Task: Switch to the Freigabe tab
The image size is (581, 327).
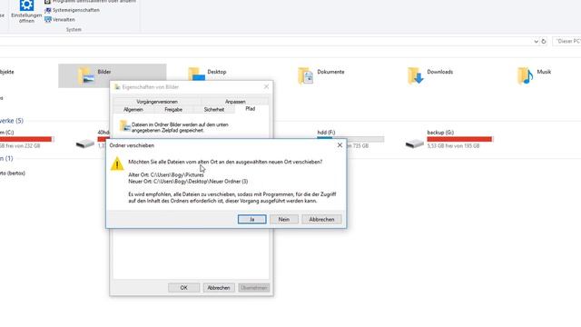Action: [x=173, y=110]
